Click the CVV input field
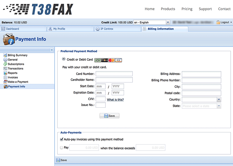233x166 pixels. (100, 99)
